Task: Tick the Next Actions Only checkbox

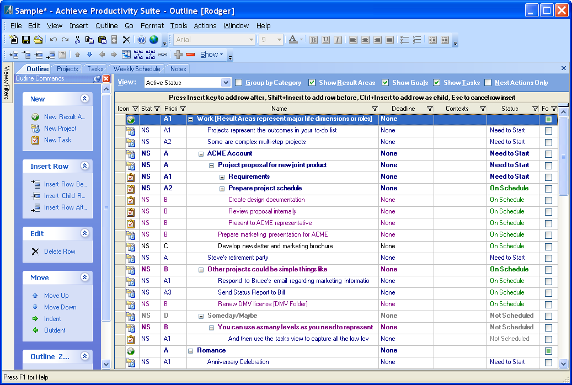Action: tap(488, 83)
